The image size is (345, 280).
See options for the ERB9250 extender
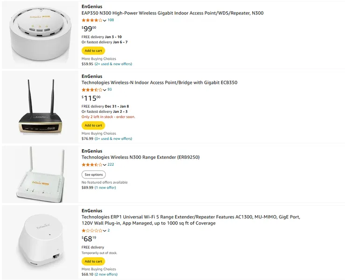coord(93,175)
